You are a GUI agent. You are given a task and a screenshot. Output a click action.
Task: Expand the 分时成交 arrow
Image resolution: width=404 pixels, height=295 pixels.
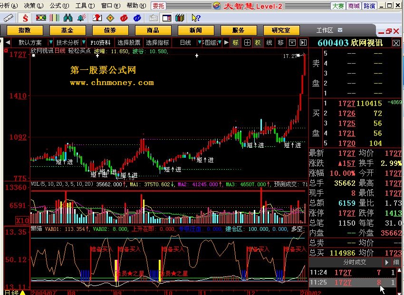pos(386,262)
